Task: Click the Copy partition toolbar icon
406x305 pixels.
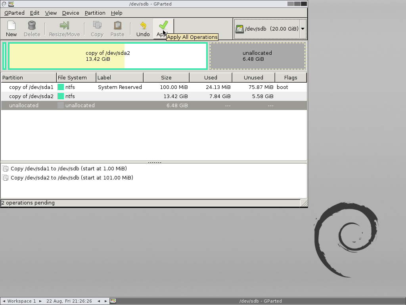Action: point(97,25)
